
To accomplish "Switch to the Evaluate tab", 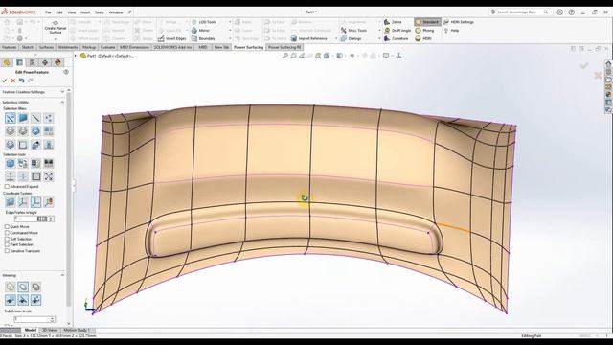I will tap(107, 47).
